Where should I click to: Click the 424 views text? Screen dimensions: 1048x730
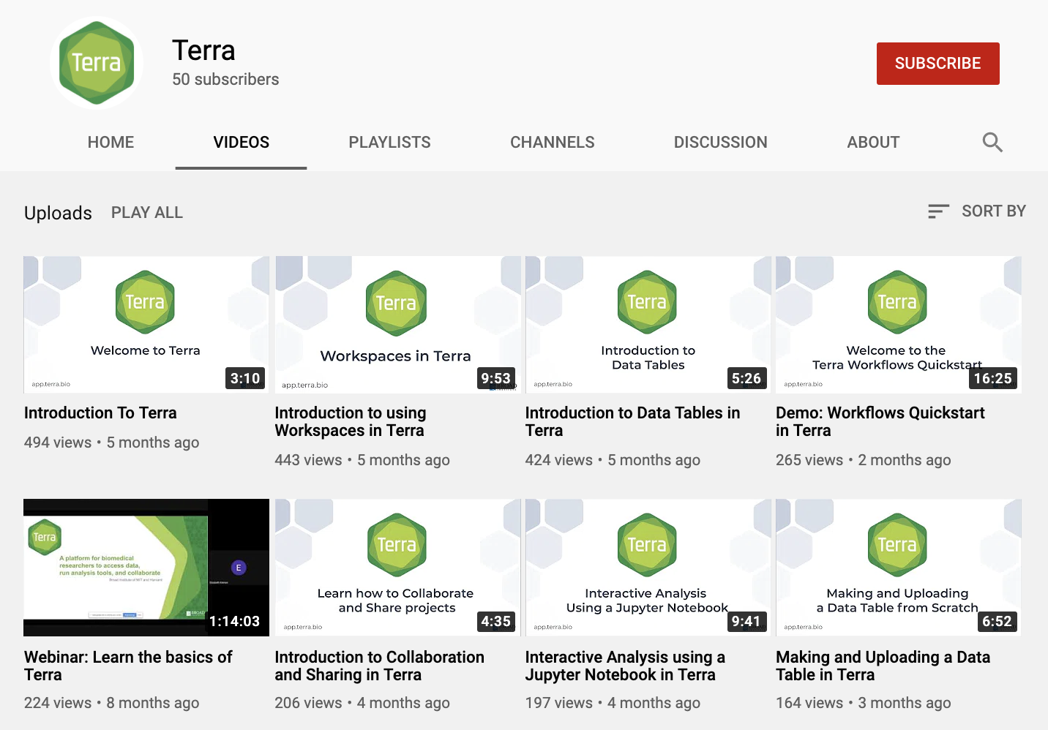pyautogui.click(x=558, y=460)
